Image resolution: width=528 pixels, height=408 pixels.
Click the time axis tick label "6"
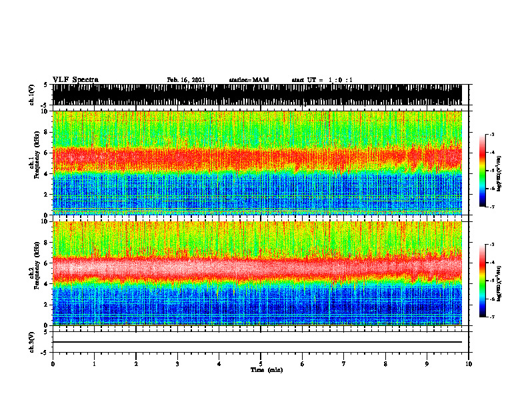(303, 364)
